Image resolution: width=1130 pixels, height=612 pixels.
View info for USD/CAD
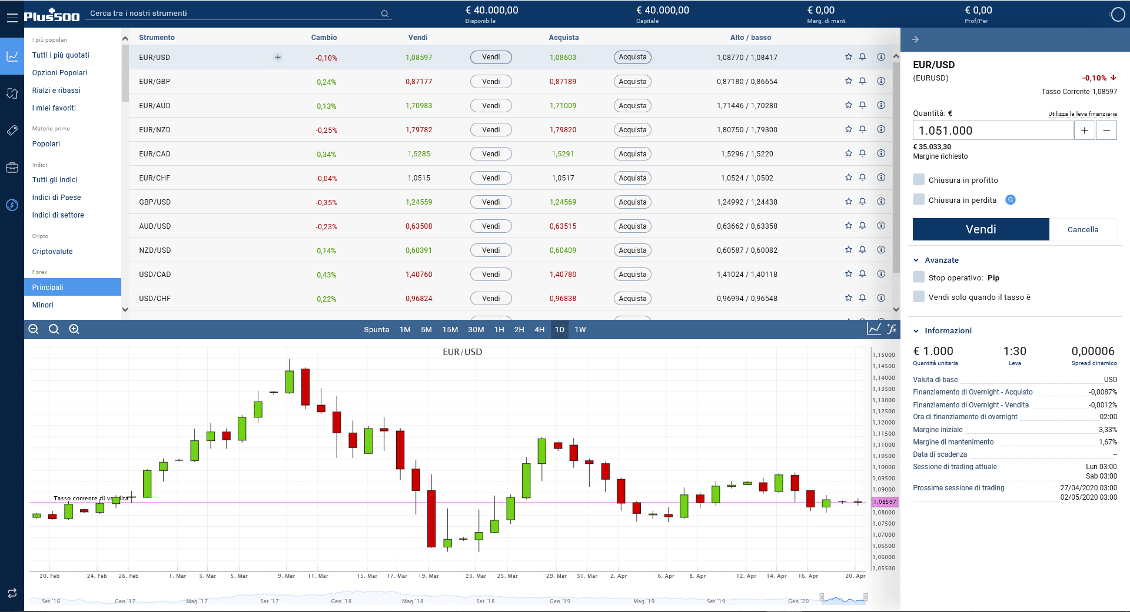click(x=881, y=274)
